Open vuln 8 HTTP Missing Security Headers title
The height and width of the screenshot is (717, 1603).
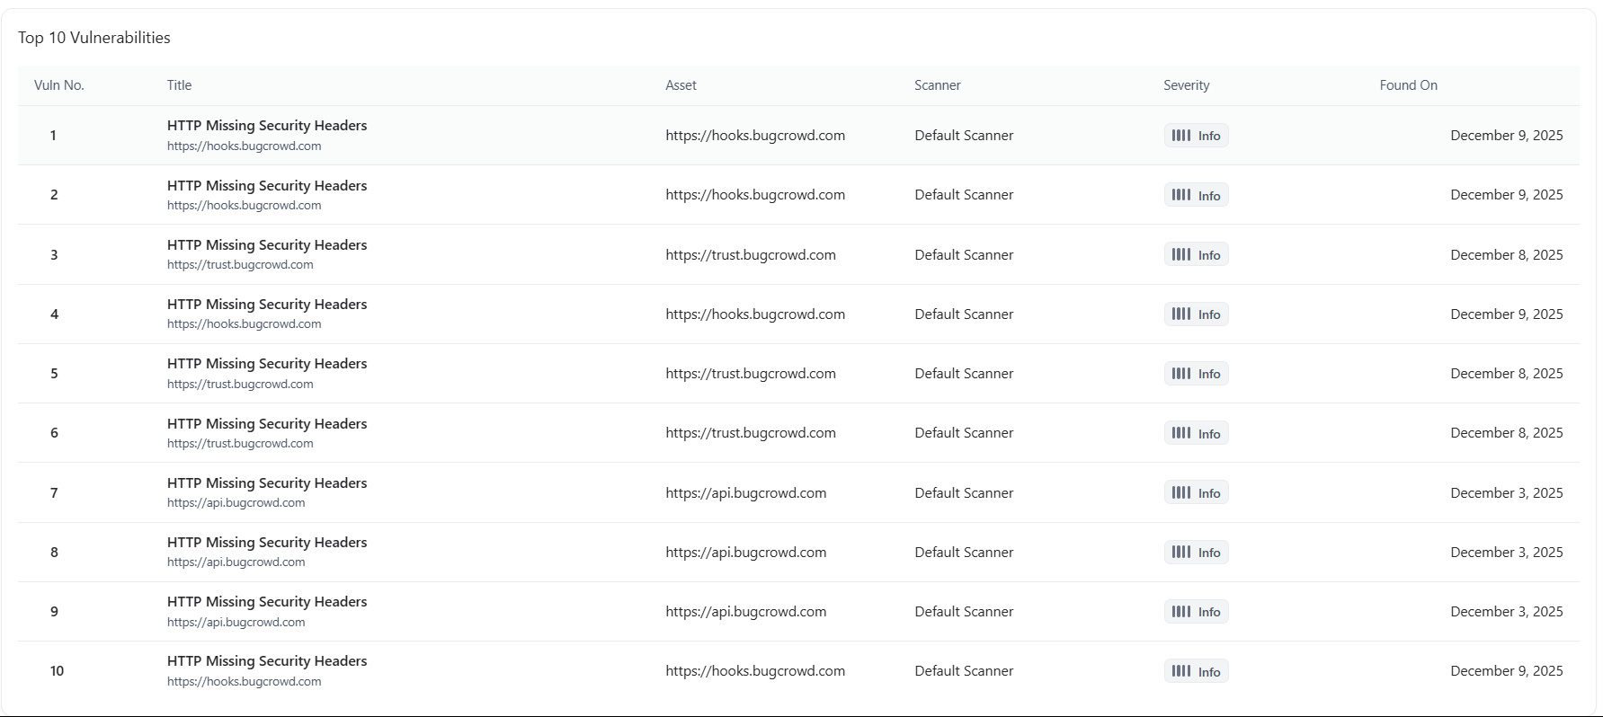tap(267, 543)
